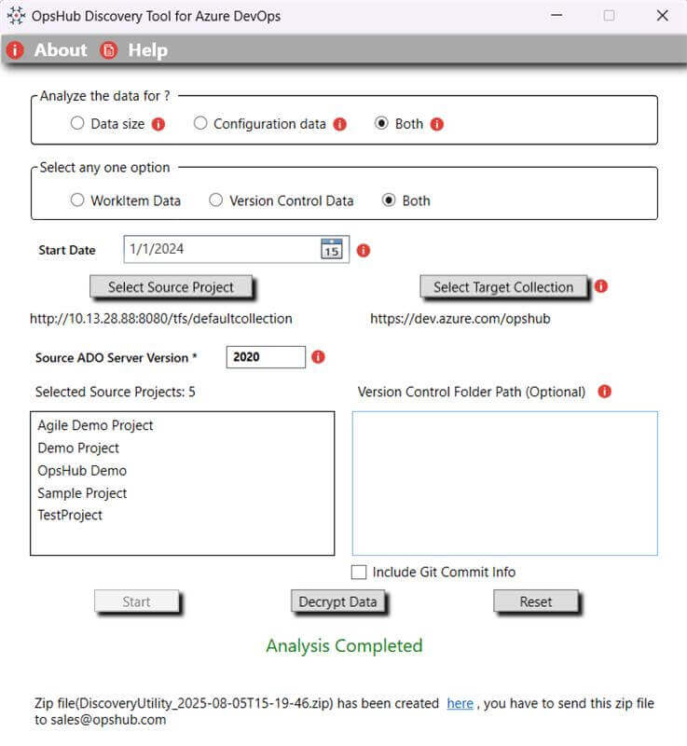Select the Data size radio button

tap(77, 123)
